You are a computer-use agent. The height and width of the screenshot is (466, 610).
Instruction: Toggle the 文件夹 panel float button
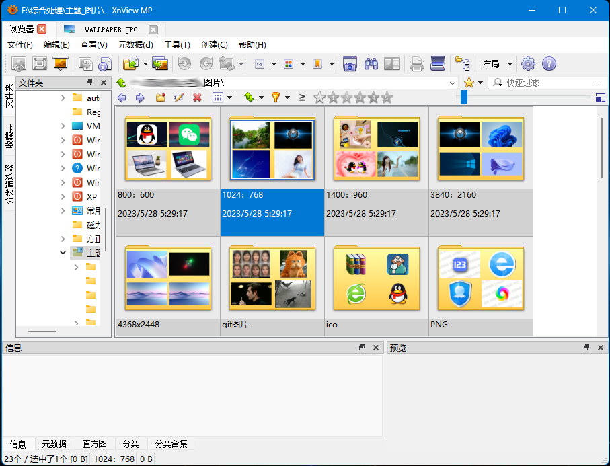tap(89, 83)
